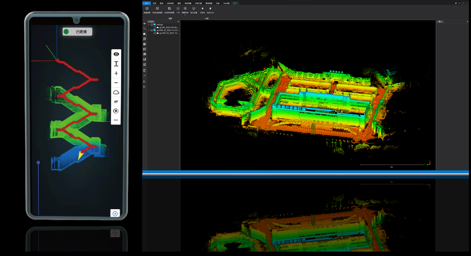Switch to the 360 panorama tab
This screenshot has height=256, width=471.
tap(226, 3)
